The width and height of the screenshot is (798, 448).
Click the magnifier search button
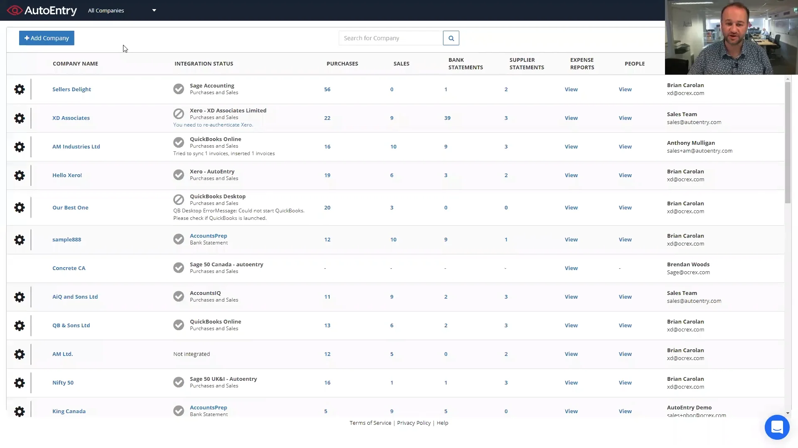click(x=451, y=38)
